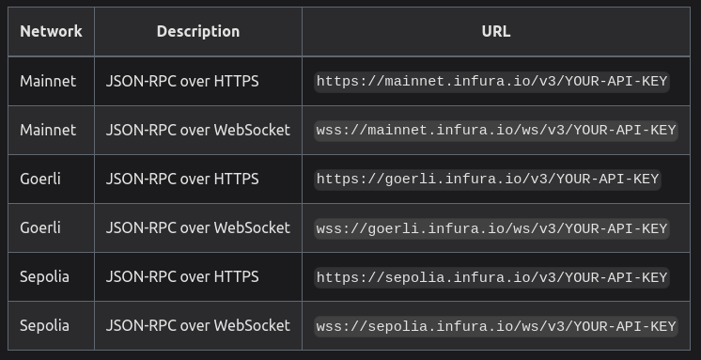Click the Goerli HTTPS endpoint URL
The image size is (701, 360).
click(488, 180)
